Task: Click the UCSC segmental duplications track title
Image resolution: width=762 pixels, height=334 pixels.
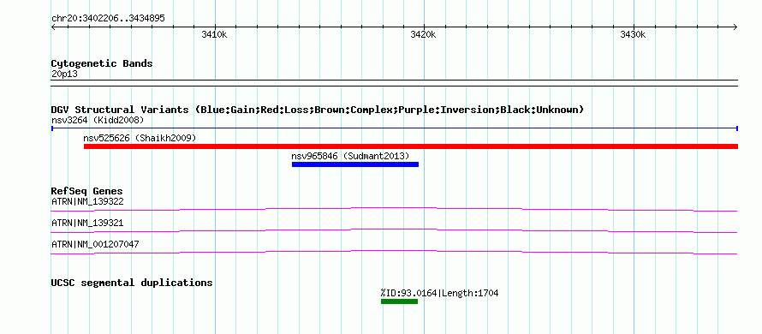Action: (x=132, y=283)
